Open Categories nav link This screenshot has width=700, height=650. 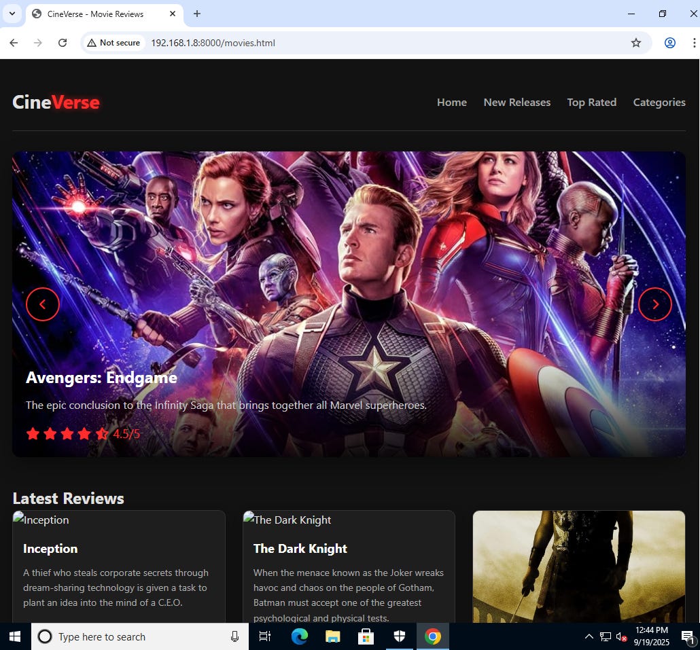click(x=659, y=102)
